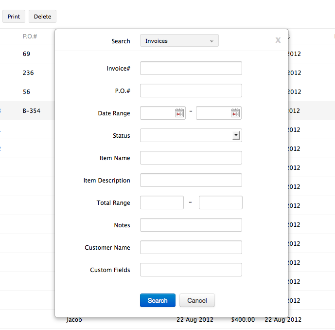Click the Date Range start date field
Image resolution: width=335 pixels, height=330 pixels.
[x=157, y=113]
